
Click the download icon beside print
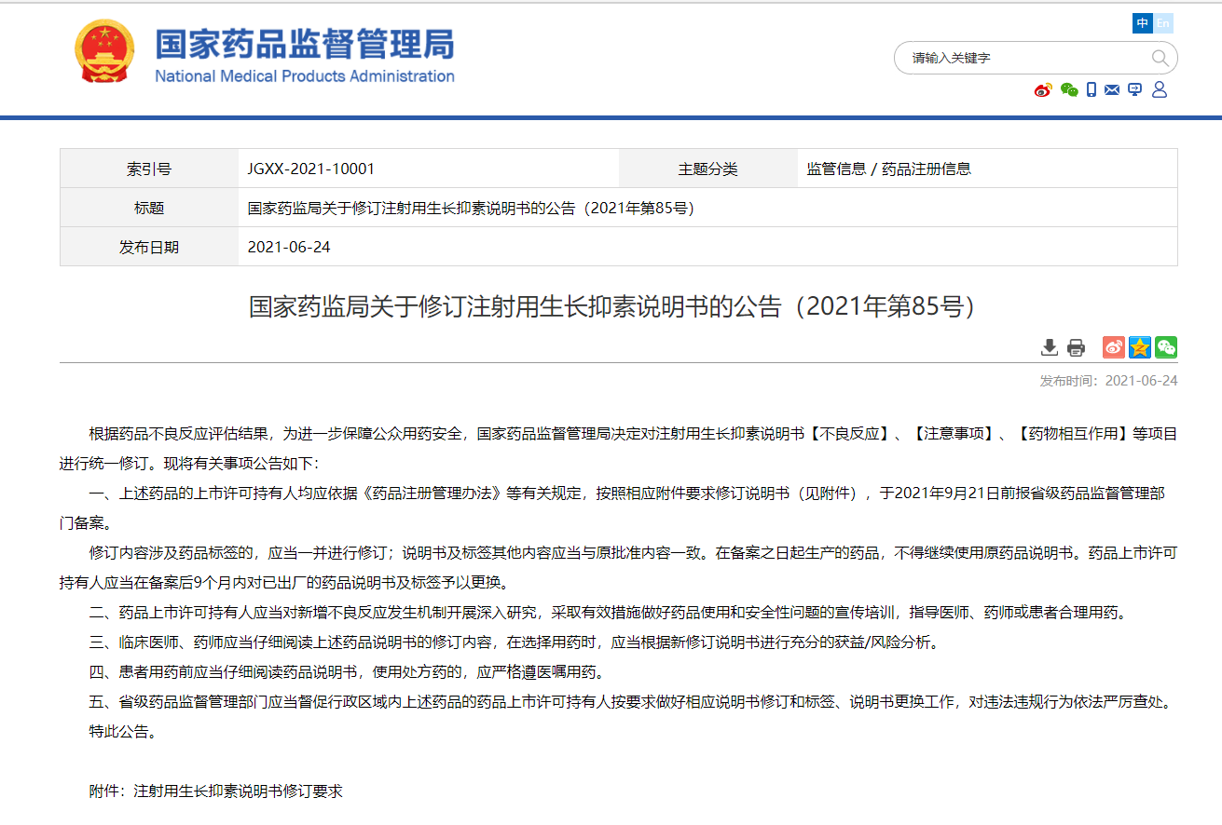click(x=1050, y=347)
